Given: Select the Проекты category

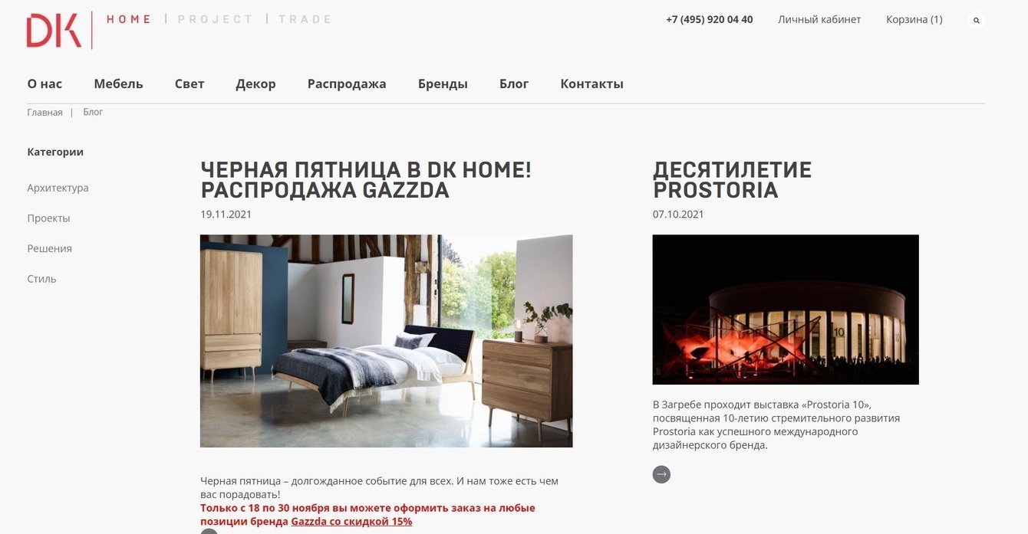Looking at the screenshot, I should [48, 218].
